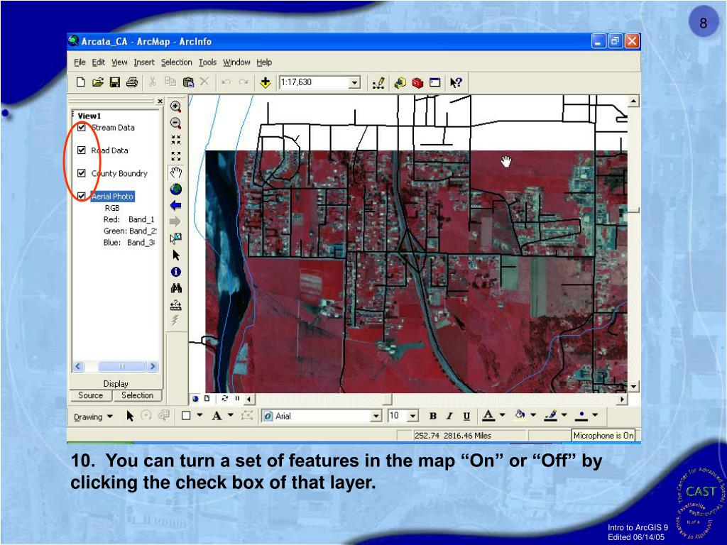This screenshot has width=727, height=545.
Task: Click the drawing toolbar select arrow
Action: click(130, 416)
